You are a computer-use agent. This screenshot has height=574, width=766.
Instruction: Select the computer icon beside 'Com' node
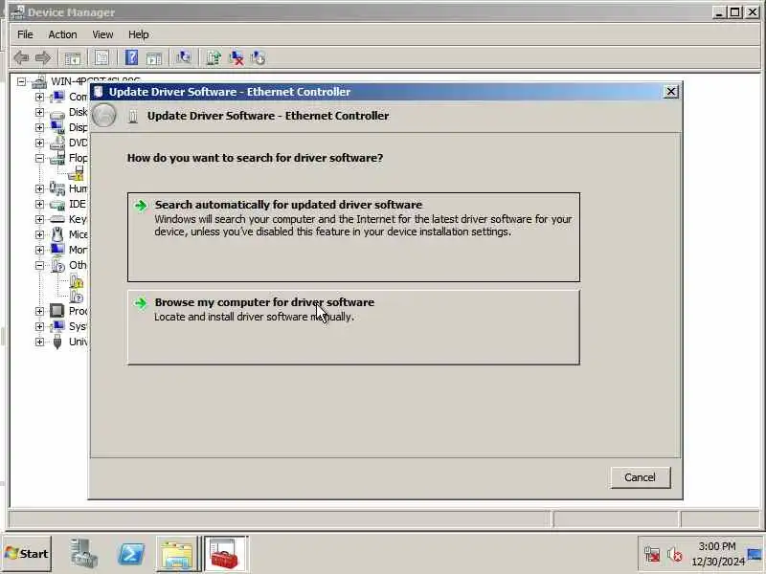pos(57,97)
